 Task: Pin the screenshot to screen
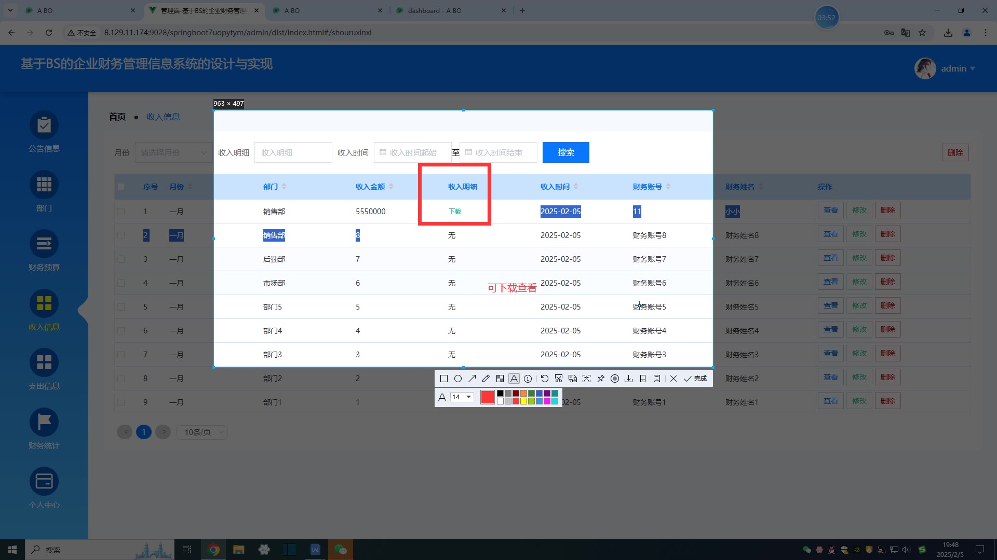(601, 379)
